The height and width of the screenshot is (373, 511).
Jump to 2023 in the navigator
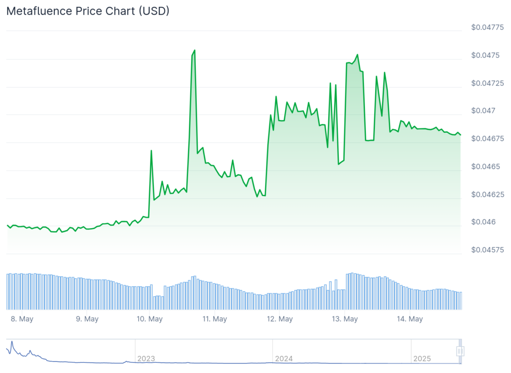click(146, 359)
